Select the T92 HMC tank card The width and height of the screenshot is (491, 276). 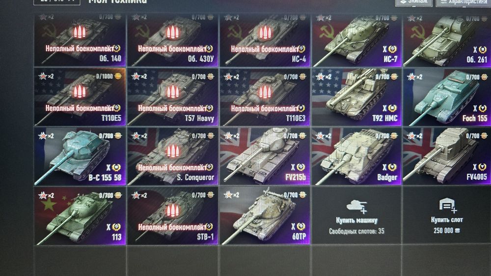(x=356, y=97)
